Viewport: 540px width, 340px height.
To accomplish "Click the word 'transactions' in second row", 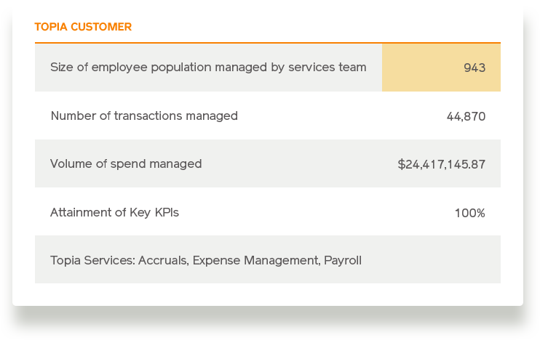I will pyautogui.click(x=148, y=116).
